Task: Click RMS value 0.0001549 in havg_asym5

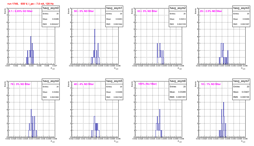Action: (x=118, y=97)
